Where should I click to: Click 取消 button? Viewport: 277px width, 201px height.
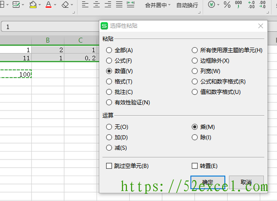pos(246,182)
